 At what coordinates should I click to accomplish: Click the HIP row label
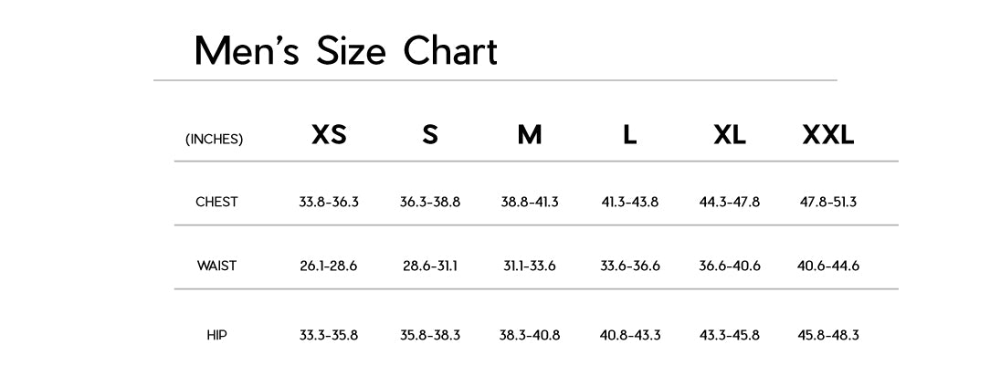click(x=216, y=335)
